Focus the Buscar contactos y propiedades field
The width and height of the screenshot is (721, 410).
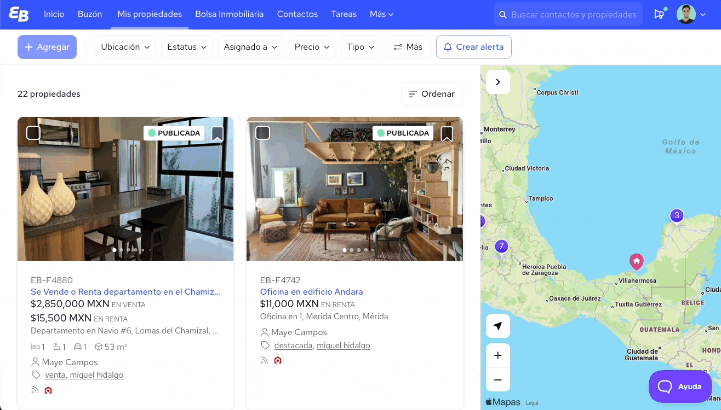click(x=569, y=15)
